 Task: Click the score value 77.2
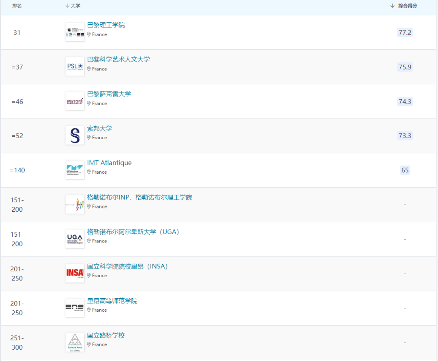(404, 33)
